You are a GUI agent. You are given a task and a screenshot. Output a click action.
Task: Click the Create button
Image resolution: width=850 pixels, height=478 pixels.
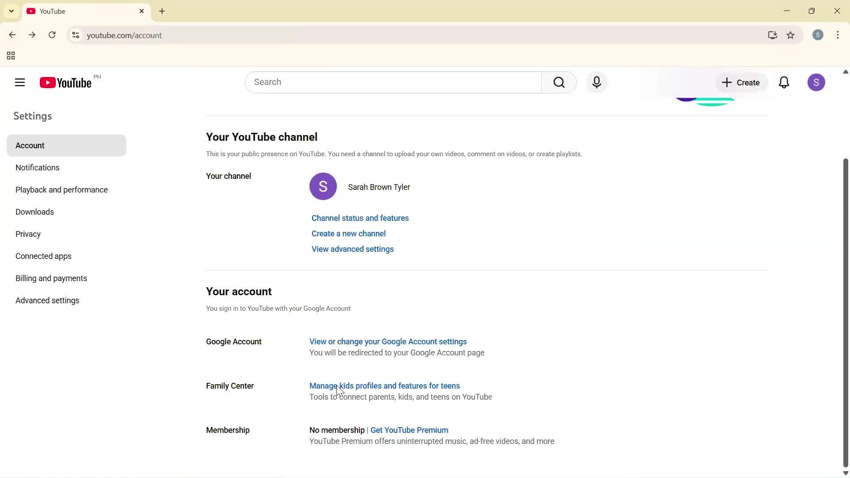point(741,82)
